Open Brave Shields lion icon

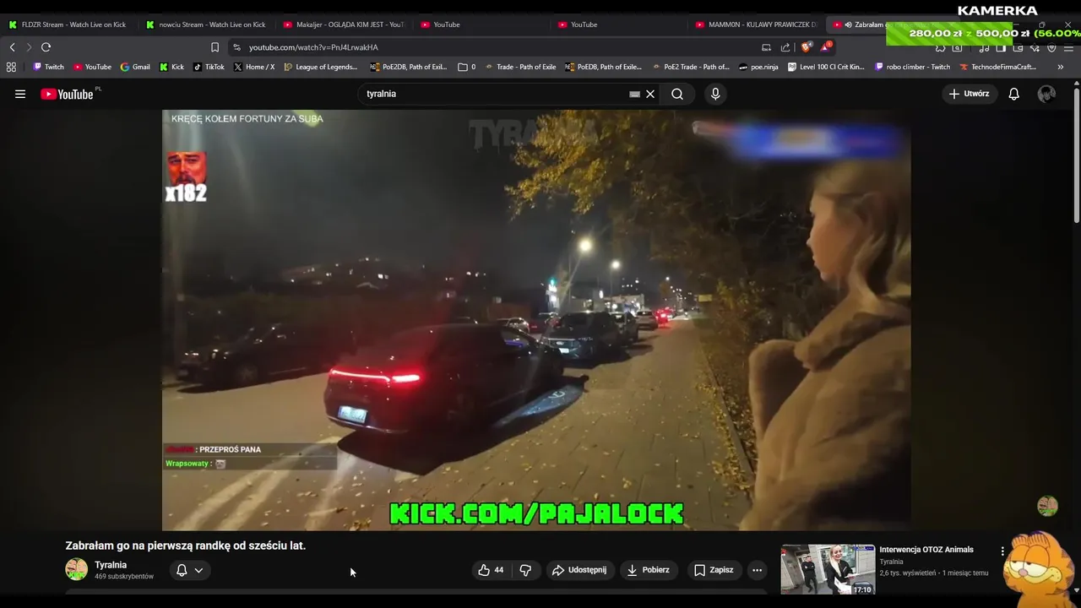(807, 47)
